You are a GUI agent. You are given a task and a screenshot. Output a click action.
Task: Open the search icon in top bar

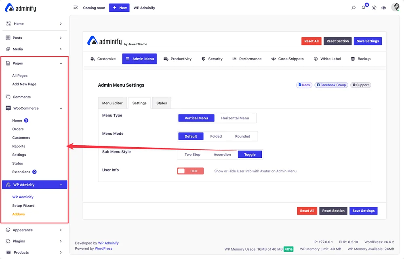point(353,8)
